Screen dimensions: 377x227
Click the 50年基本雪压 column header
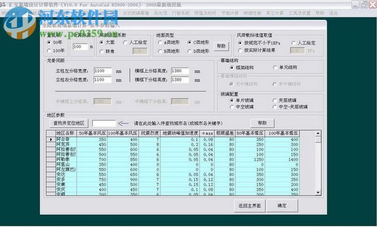coord(250,133)
